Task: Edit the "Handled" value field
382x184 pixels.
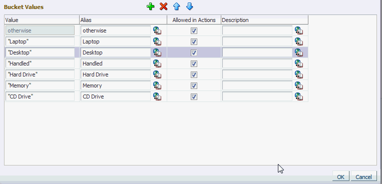Action: click(x=40, y=63)
